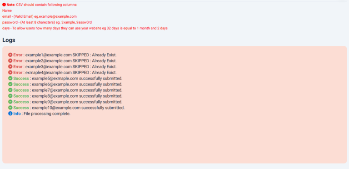This screenshot has height=169, width=349.
Task: Click the green check beside example7@example.com
Action: (10, 90)
